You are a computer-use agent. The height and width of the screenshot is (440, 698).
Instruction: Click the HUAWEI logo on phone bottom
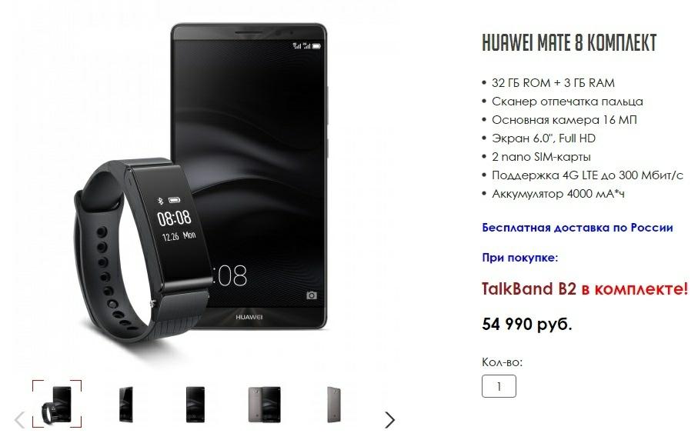pyautogui.click(x=249, y=317)
